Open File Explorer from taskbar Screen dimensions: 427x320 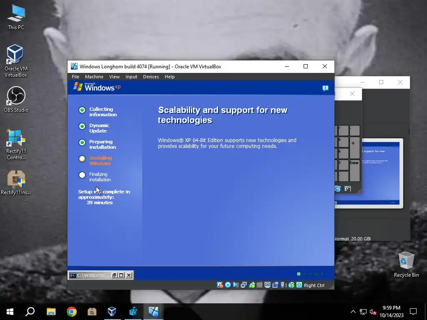51,312
